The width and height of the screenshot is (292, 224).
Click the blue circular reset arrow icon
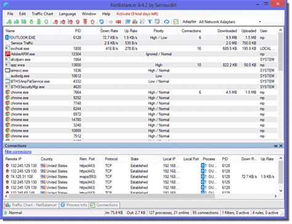102,22
